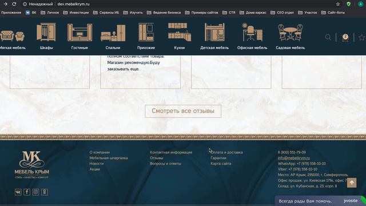The image size is (366, 206).
Task: Open the Гостиные living room category icon
Action: pyautogui.click(x=79, y=32)
